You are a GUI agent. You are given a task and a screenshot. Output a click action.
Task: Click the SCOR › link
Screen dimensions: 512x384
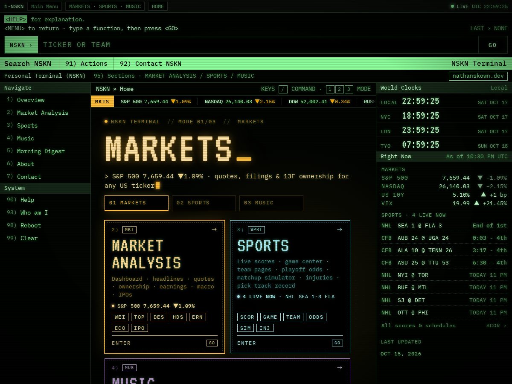click(497, 326)
